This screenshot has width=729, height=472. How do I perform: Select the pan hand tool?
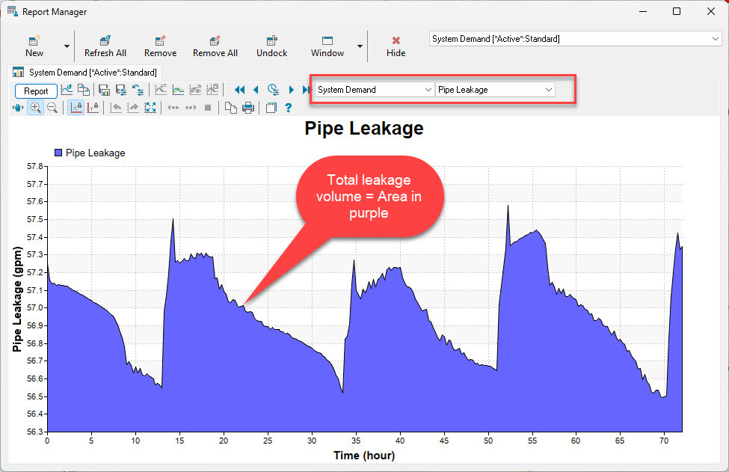tap(19, 108)
